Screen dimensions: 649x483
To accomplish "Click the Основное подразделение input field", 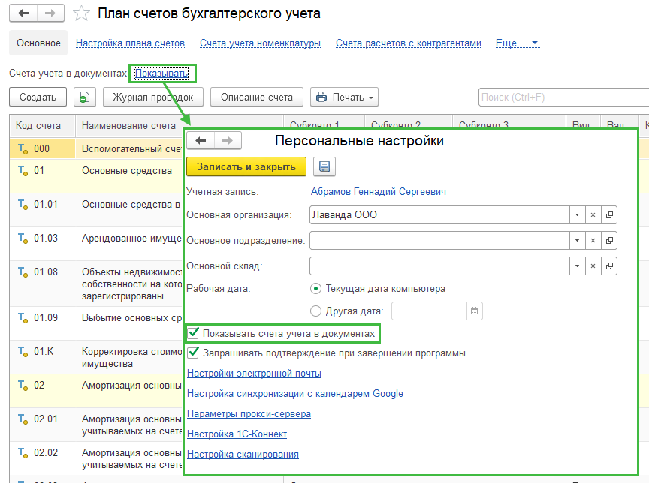I will (439, 241).
